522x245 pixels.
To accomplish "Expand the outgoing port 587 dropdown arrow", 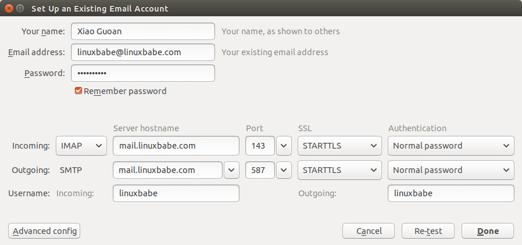I will tap(283, 170).
